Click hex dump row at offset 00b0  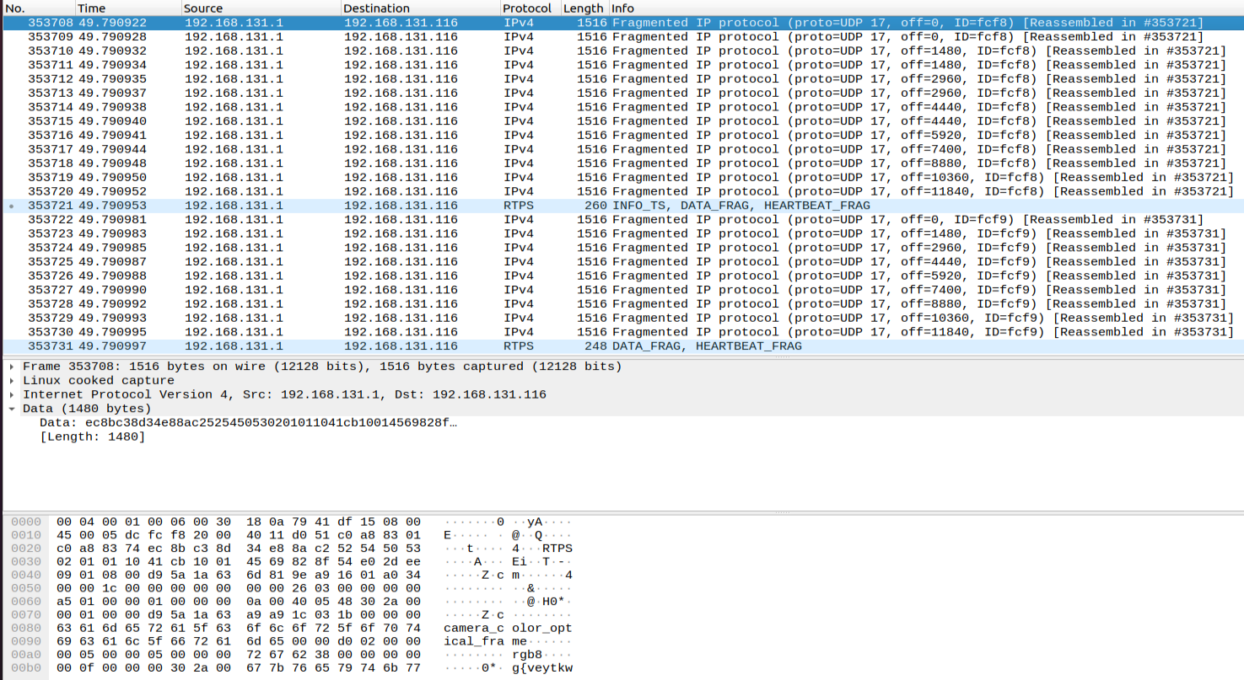[292, 669]
